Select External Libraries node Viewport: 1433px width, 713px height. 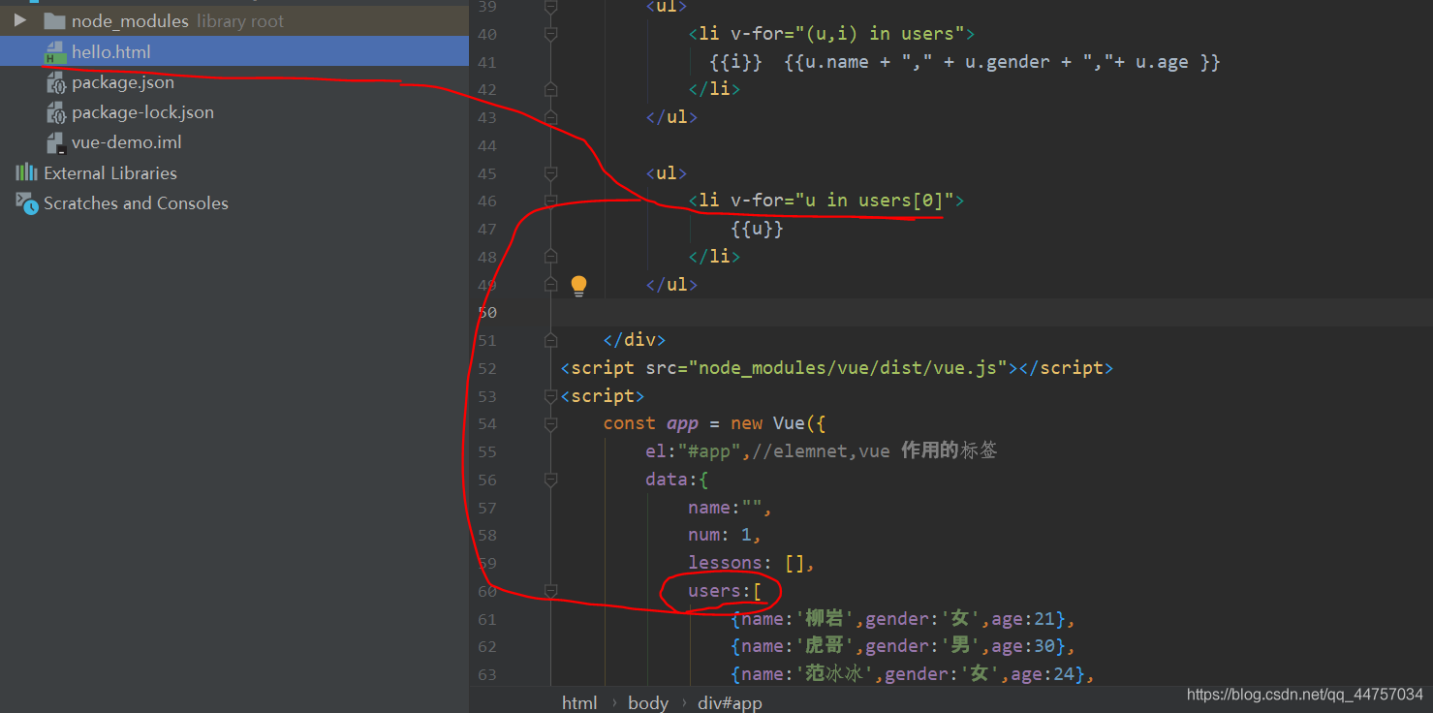(x=110, y=173)
